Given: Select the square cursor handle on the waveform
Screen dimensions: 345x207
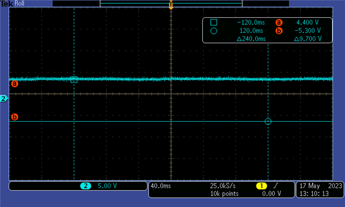Looking at the screenshot, I should point(74,80).
